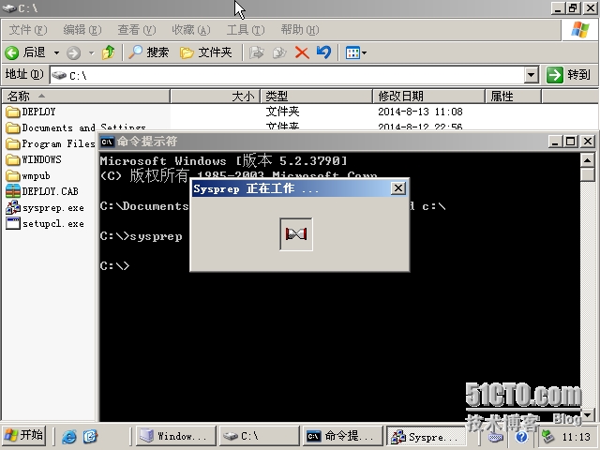
Task: Select the Documents and Settings folder
Action: (x=76, y=127)
